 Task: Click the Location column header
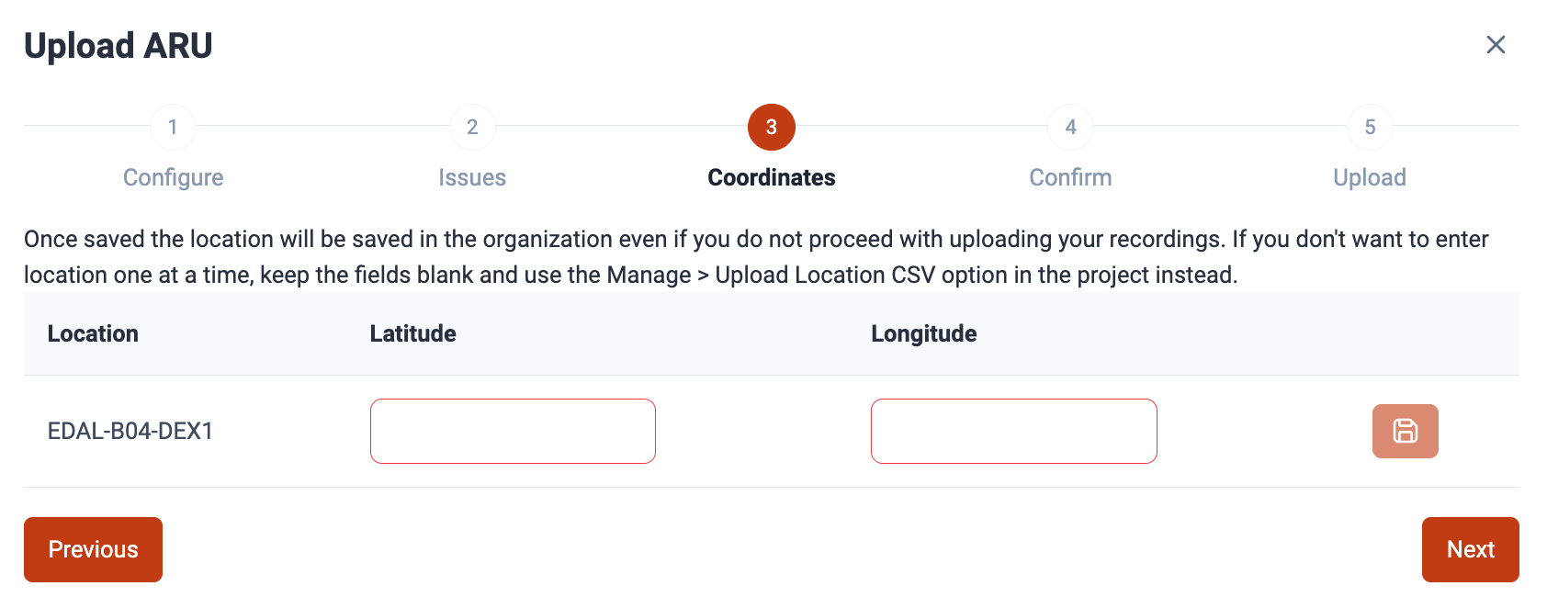(93, 333)
